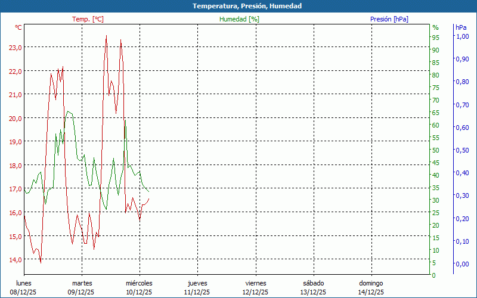Select the viernes 12/12/25 date marker

[x=255, y=287]
